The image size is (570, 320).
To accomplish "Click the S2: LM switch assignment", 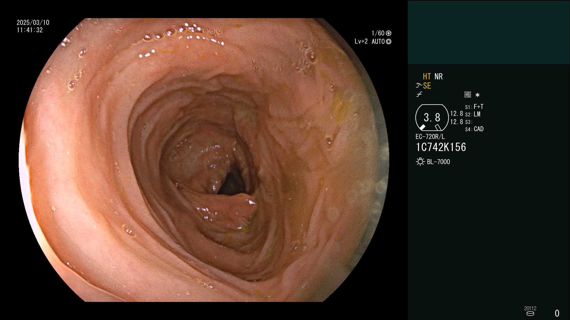I will click(473, 114).
